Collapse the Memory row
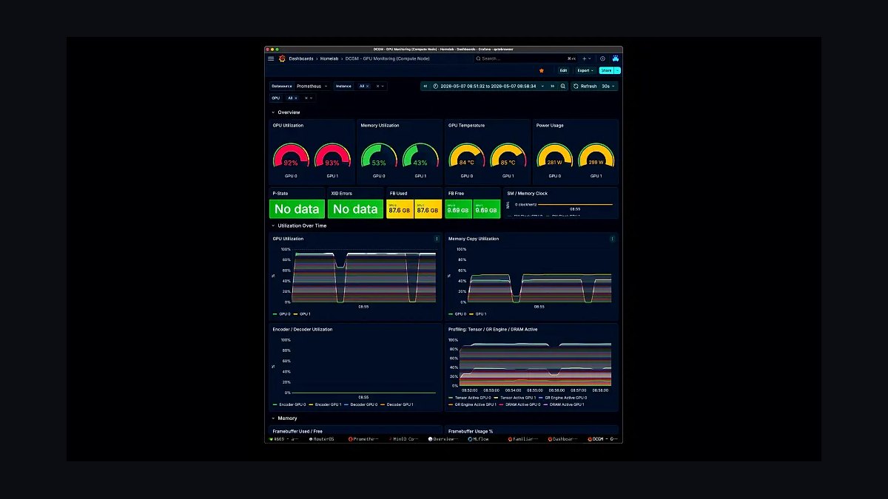 click(284, 418)
